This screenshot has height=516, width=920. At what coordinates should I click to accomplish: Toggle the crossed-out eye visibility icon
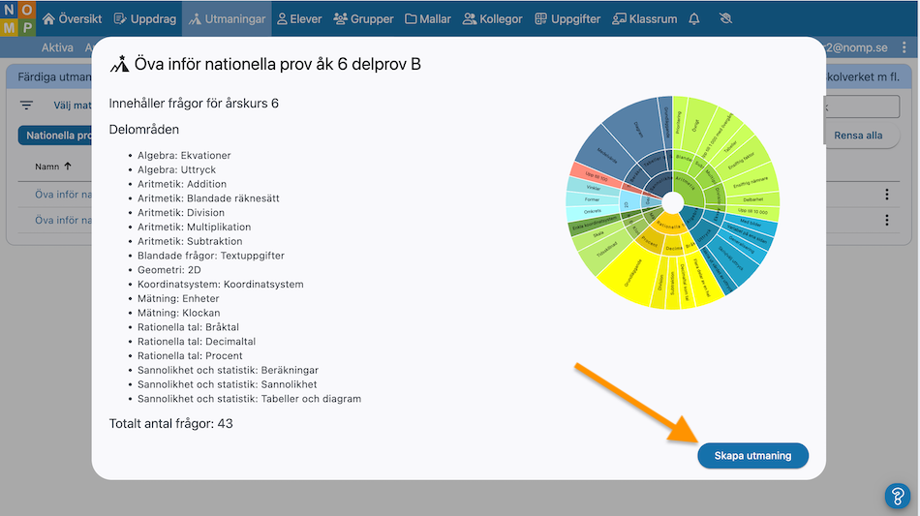coord(726,19)
